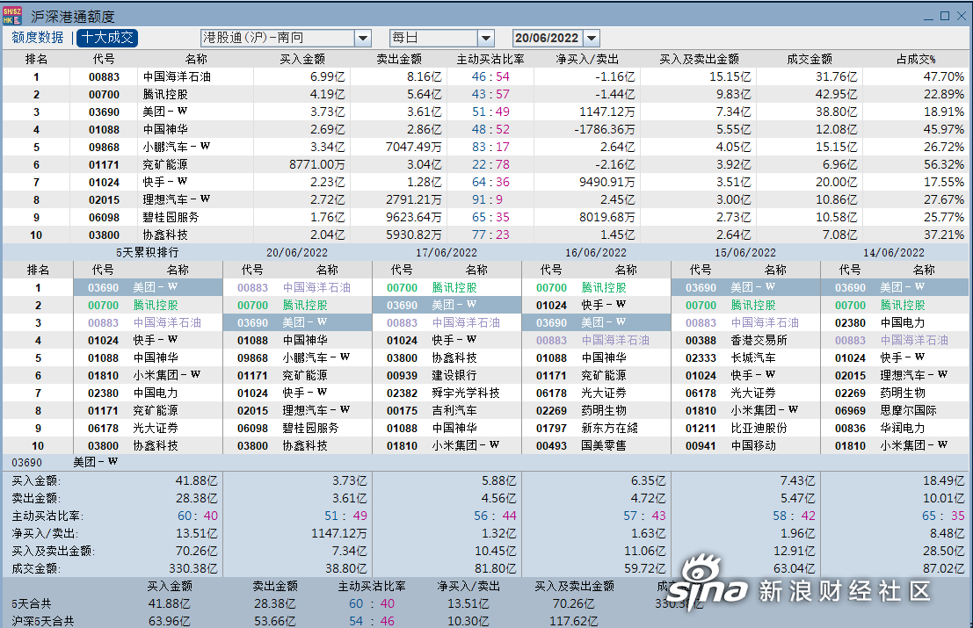This screenshot has width=973, height=628.
Task: Click the SH/SZ HK app icon in the title bar
Action: [12, 16]
